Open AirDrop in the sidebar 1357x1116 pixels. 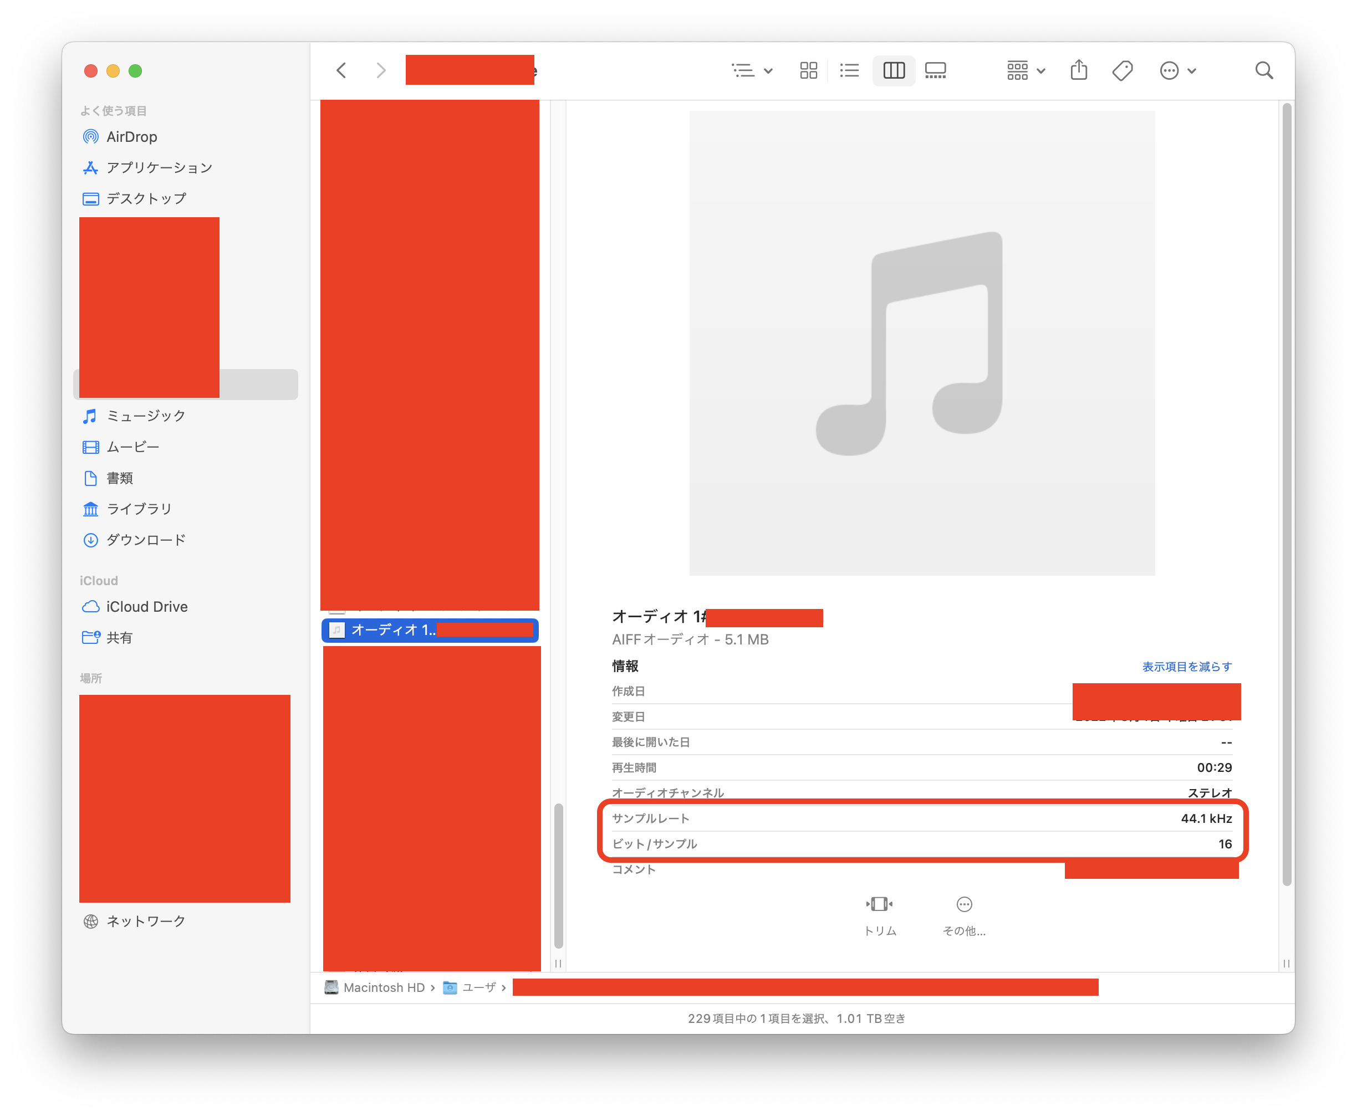click(x=132, y=137)
